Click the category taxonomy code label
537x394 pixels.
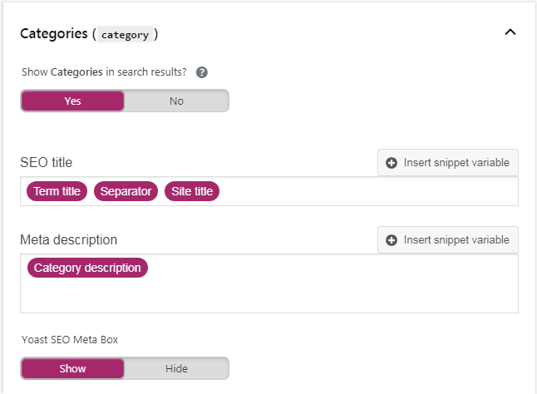click(125, 35)
